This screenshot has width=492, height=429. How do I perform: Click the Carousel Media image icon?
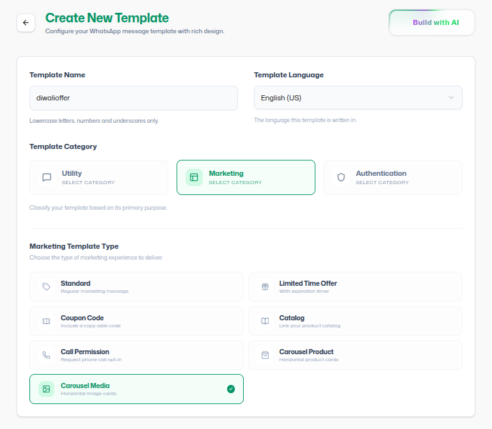pos(47,389)
